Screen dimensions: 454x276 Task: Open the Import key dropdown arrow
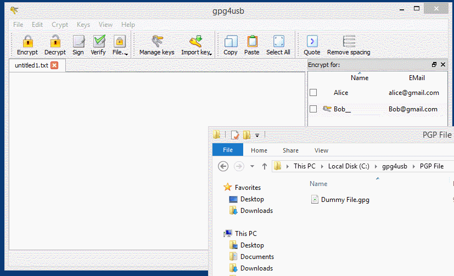pos(210,54)
